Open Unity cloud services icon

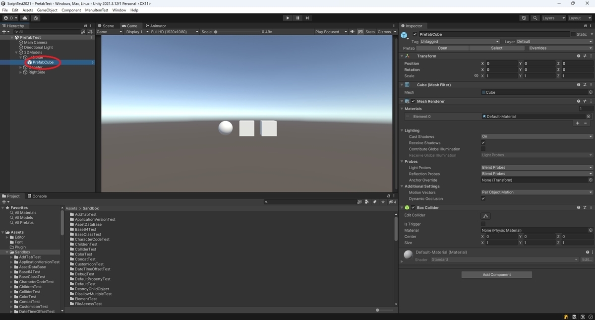(x=25, y=18)
